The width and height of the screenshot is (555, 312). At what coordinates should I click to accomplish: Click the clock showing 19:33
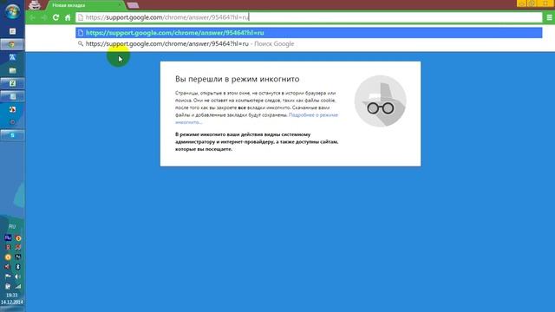pos(11,295)
